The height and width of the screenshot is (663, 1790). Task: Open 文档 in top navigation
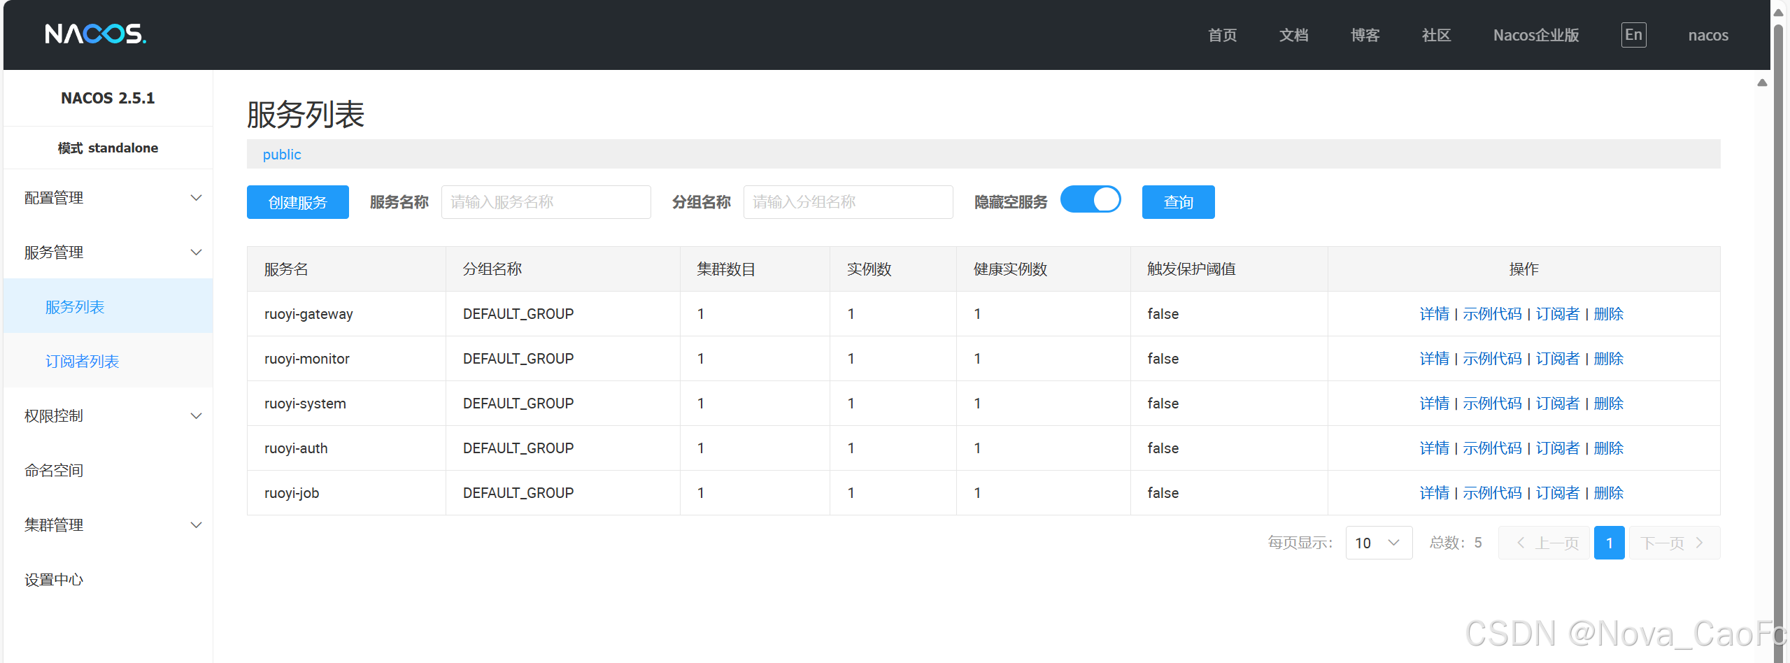click(x=1293, y=35)
